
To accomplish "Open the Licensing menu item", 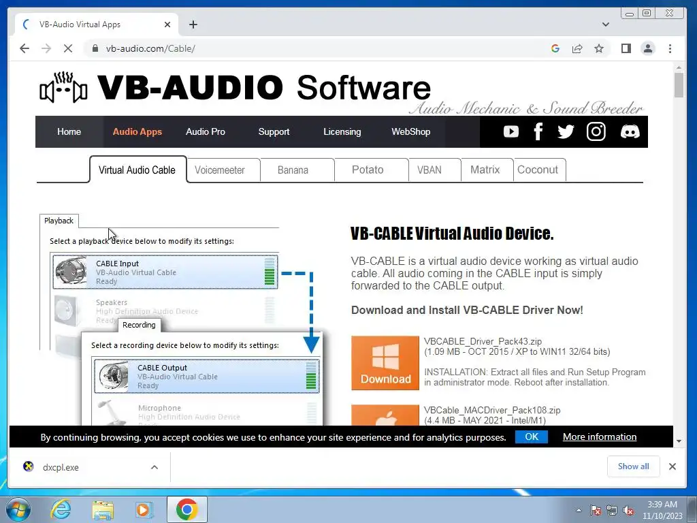I will click(342, 131).
